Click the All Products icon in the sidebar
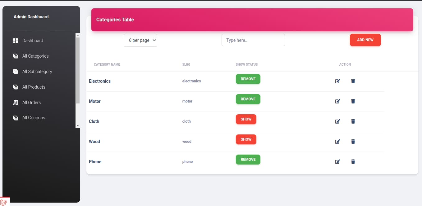 [16, 87]
